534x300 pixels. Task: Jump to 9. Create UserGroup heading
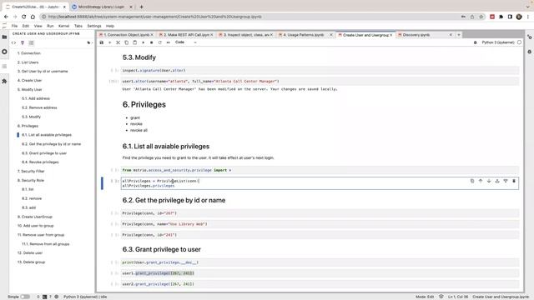click(35, 217)
